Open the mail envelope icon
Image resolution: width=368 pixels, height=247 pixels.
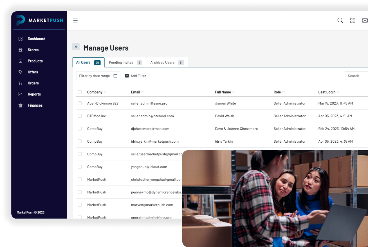365,21
